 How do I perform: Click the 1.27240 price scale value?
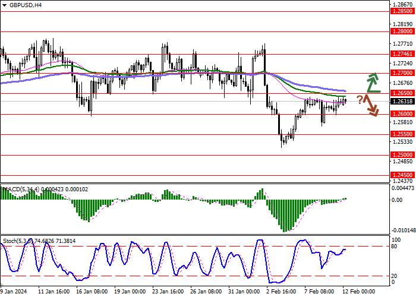click(403, 64)
